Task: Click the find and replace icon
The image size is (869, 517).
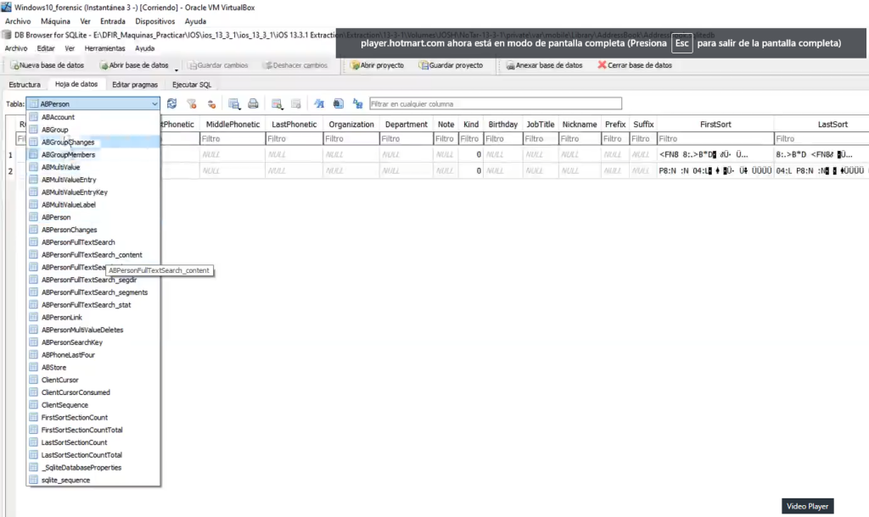Action: (357, 103)
